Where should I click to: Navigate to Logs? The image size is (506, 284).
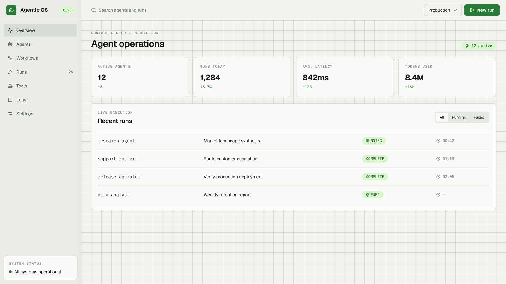tap(40, 100)
